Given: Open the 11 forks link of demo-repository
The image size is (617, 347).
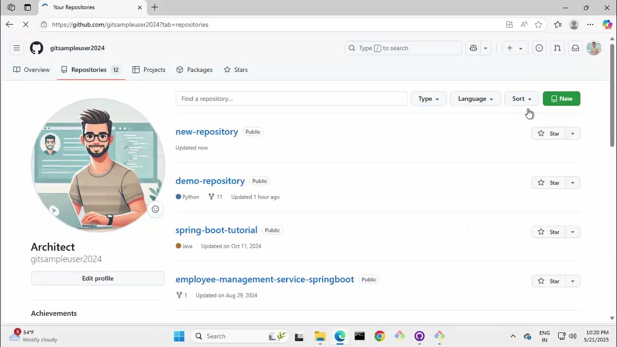Looking at the screenshot, I should (215, 197).
